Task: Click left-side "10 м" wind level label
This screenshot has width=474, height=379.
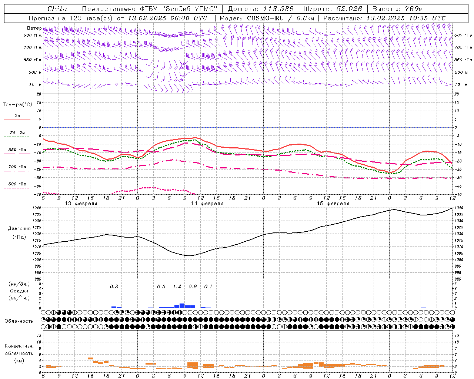Action: [x=36, y=84]
